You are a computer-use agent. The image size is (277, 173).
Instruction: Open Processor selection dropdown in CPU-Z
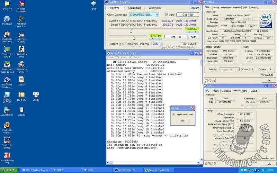(x=238, y=70)
